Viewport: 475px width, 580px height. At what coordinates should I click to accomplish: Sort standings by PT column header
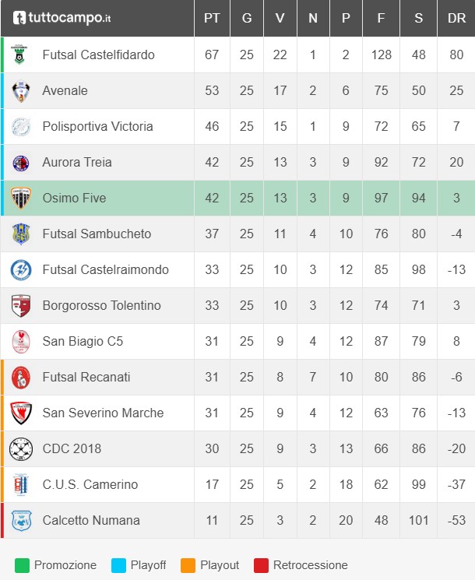212,18
